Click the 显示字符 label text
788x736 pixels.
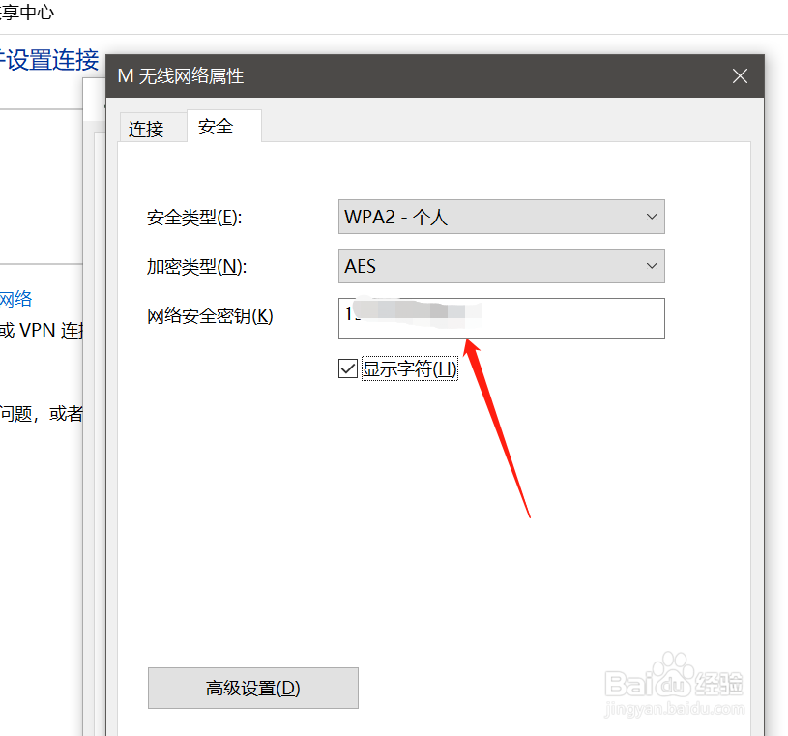[410, 368]
